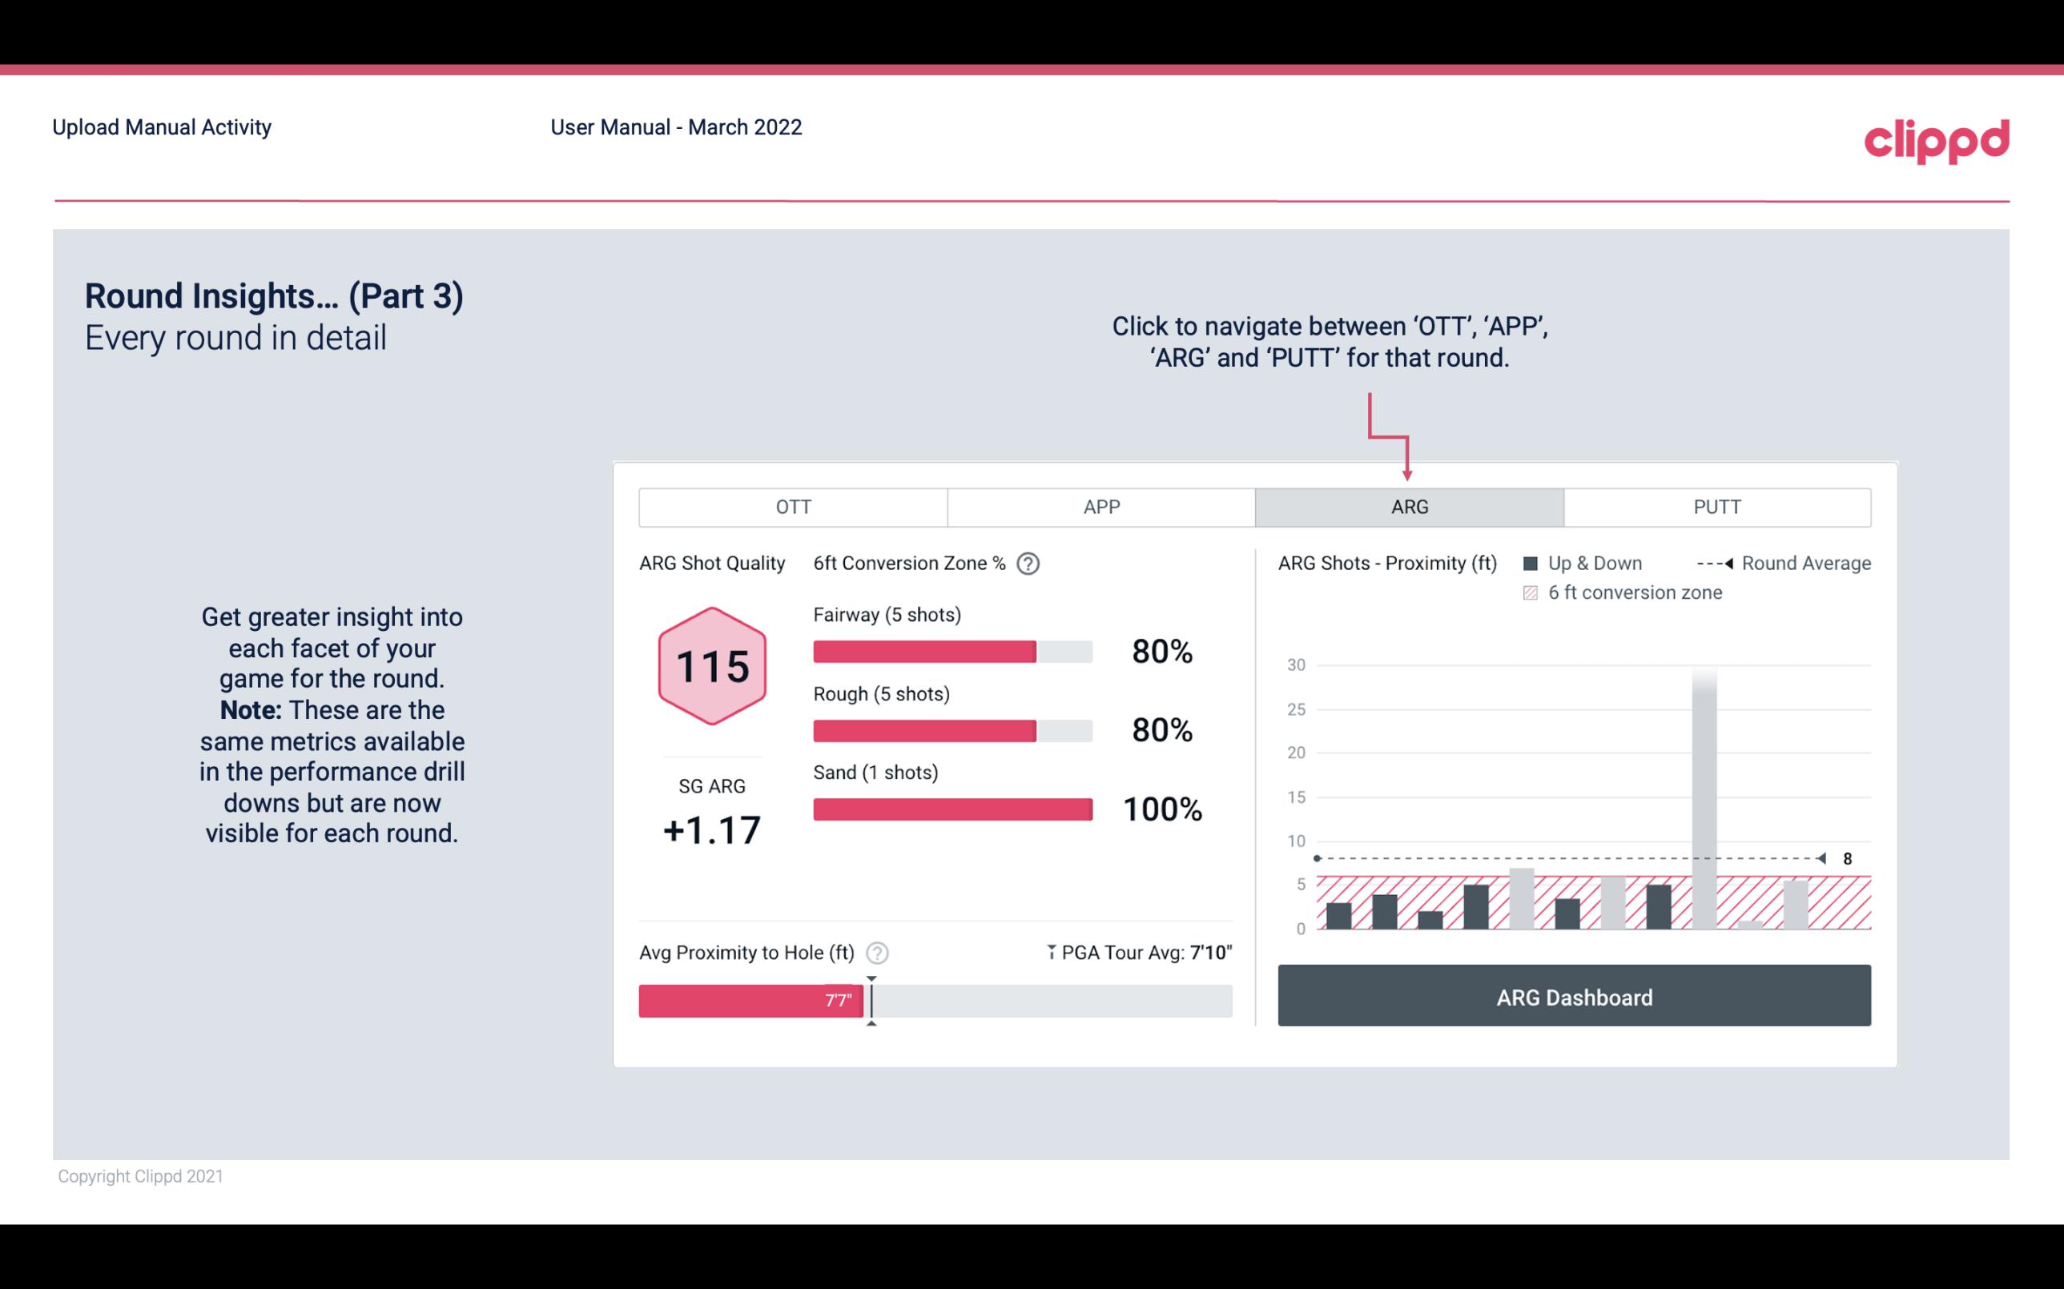Screen dimensions: 2064x1289
Task: Click the APP tab
Action: pos(1102,505)
